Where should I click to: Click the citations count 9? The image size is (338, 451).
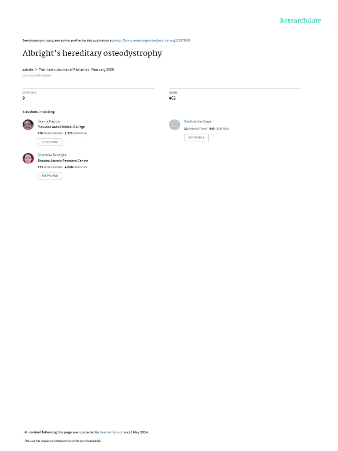(x=24, y=98)
